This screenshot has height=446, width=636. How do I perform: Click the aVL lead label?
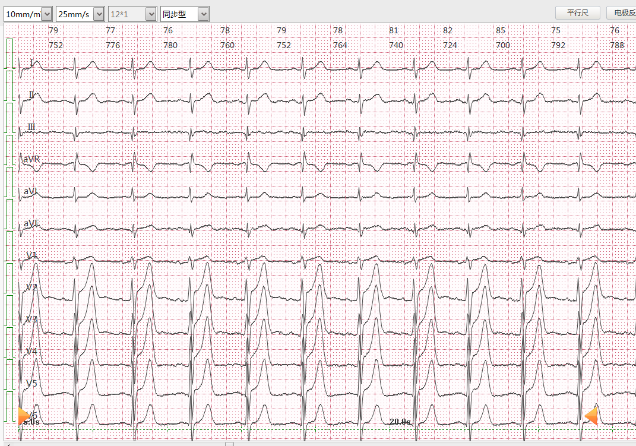[x=31, y=191]
